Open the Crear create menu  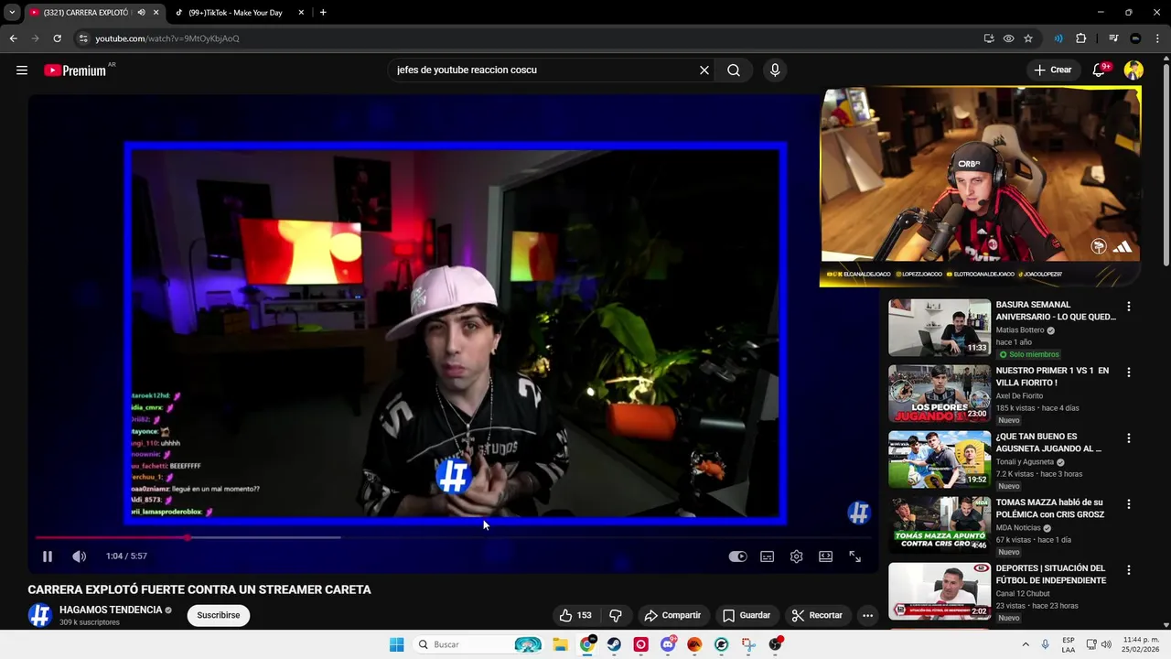(x=1052, y=70)
